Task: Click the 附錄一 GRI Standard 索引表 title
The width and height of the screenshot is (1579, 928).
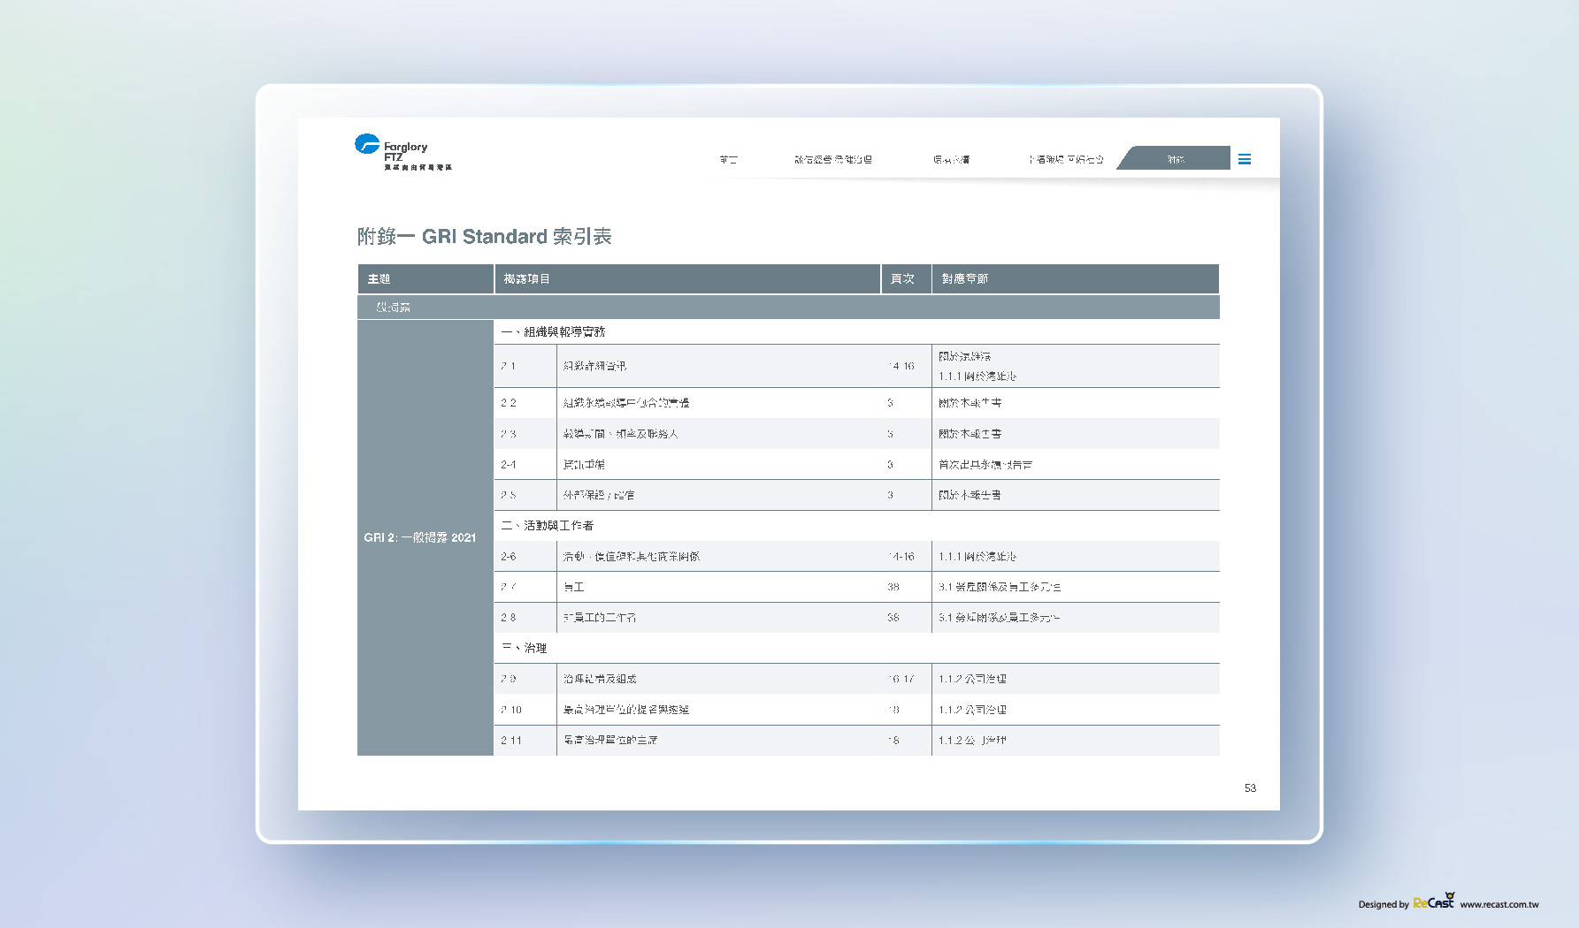Action: click(485, 236)
